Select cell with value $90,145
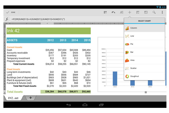169x113 pixels. click(x=86, y=64)
